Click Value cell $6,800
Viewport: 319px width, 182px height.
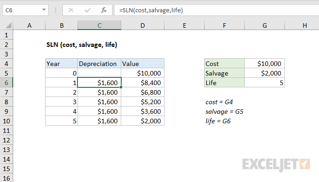point(143,92)
